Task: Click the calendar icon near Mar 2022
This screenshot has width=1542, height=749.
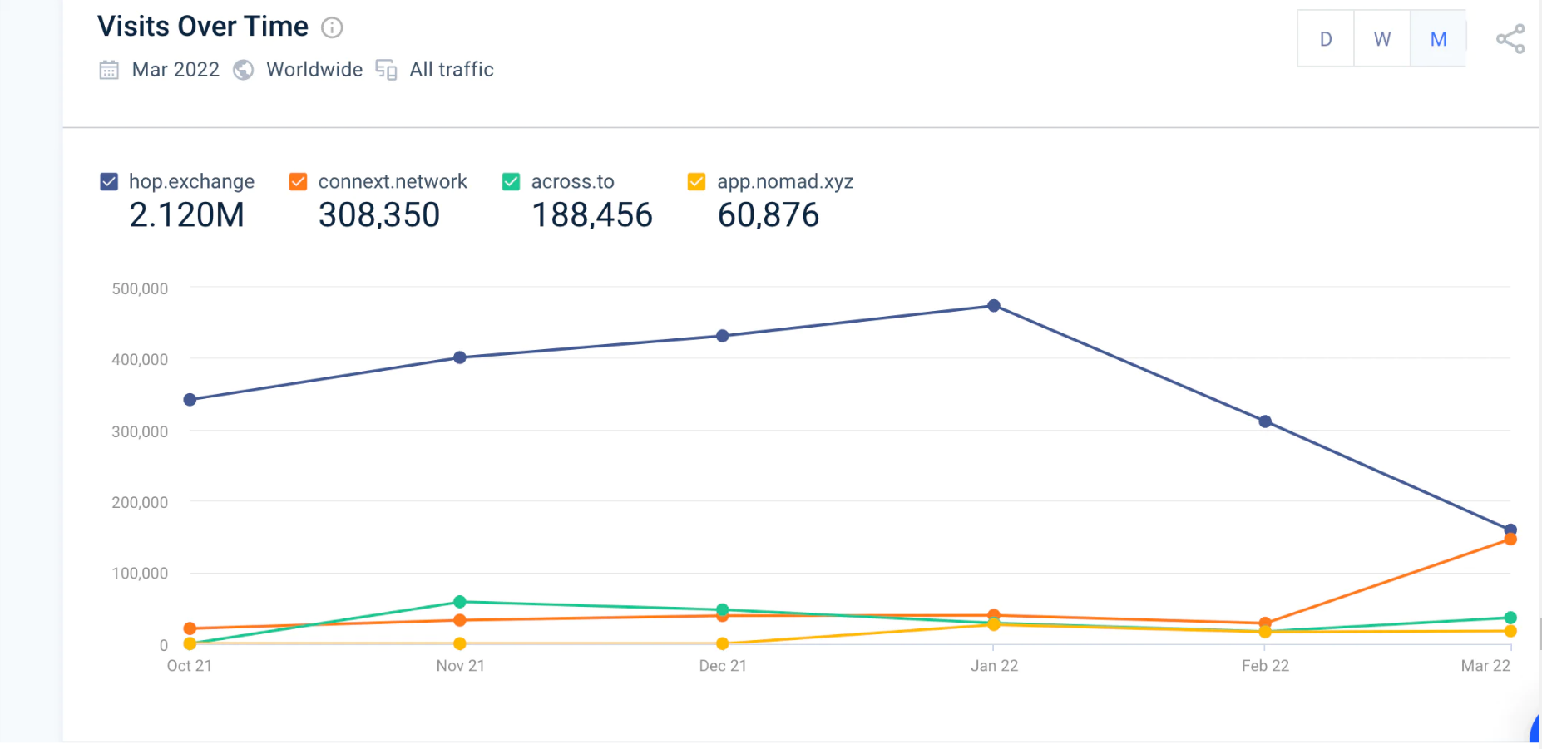Action: 109,70
